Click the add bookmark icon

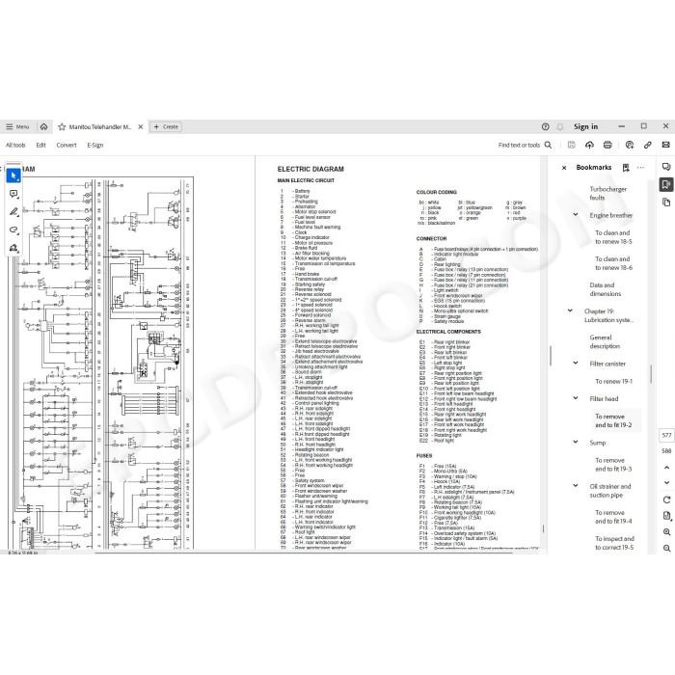pyautogui.click(x=626, y=168)
